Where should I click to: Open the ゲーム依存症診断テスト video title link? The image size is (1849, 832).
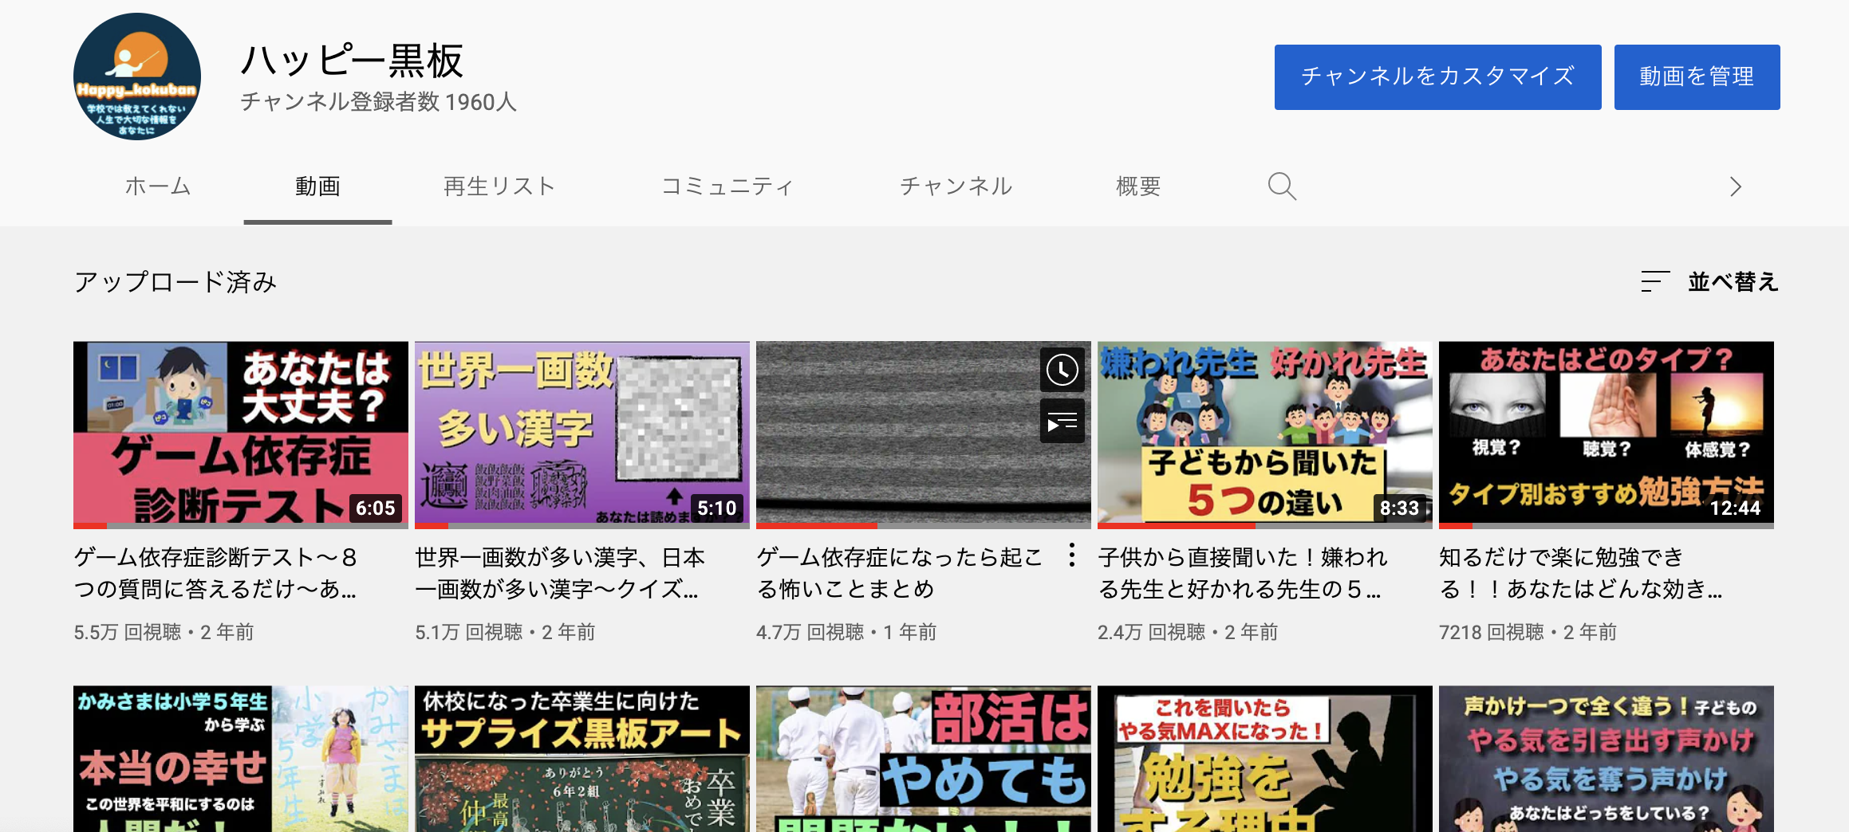pos(215,572)
